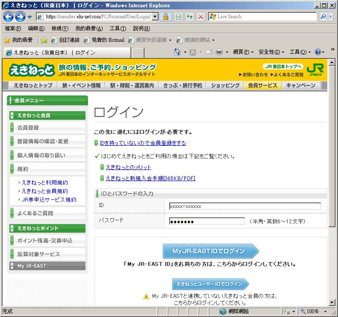The image size is (338, 317).
Task: Focus the Live Search box
Action: (262, 17)
